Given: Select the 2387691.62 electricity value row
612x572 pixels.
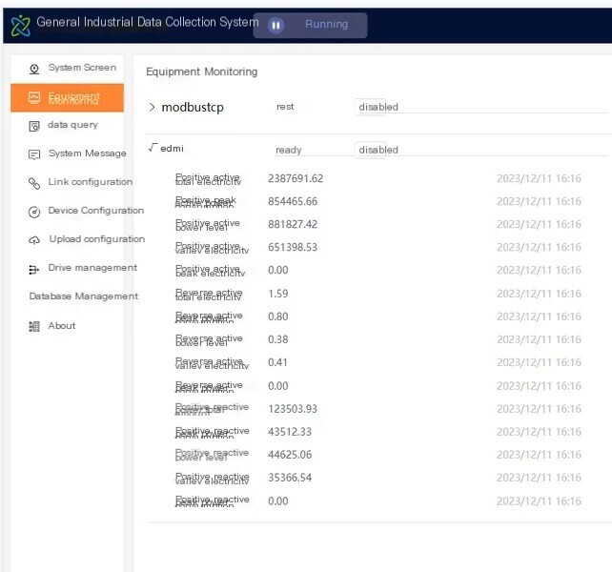Looking at the screenshot, I should point(377,179).
